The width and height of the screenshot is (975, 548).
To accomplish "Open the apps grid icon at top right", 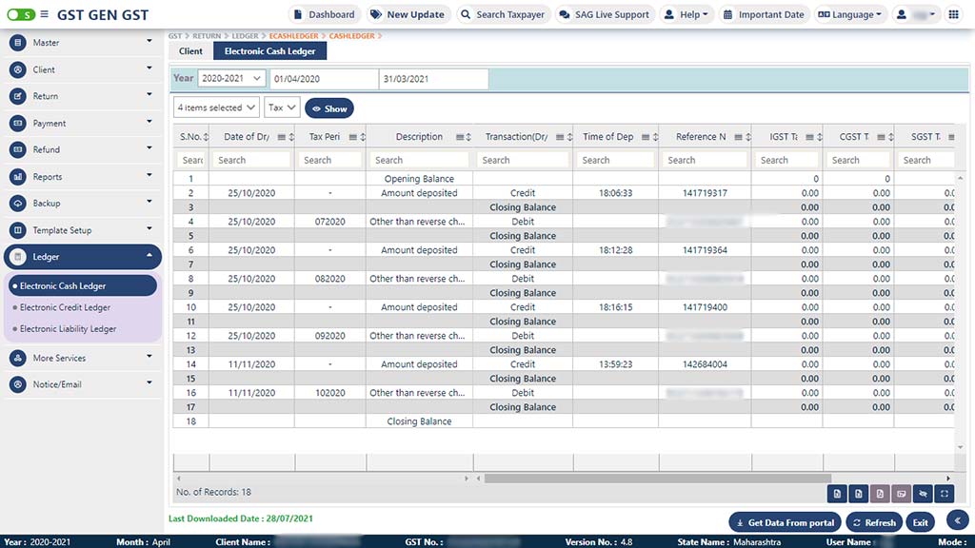I will (953, 14).
